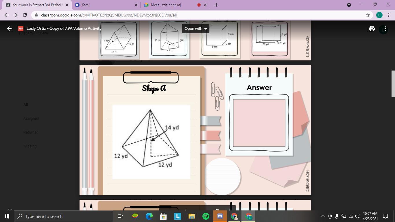
Task: Click the browser Back button
Action: pyautogui.click(x=6, y=15)
